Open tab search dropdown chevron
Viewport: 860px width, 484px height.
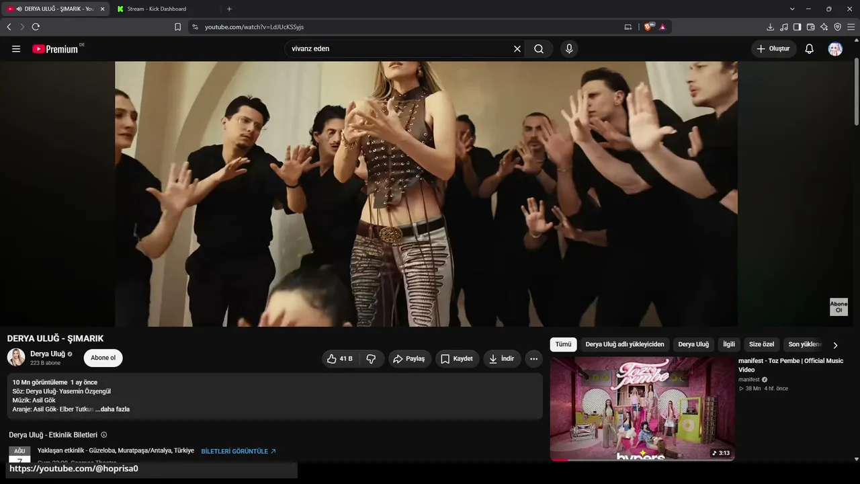(x=792, y=9)
